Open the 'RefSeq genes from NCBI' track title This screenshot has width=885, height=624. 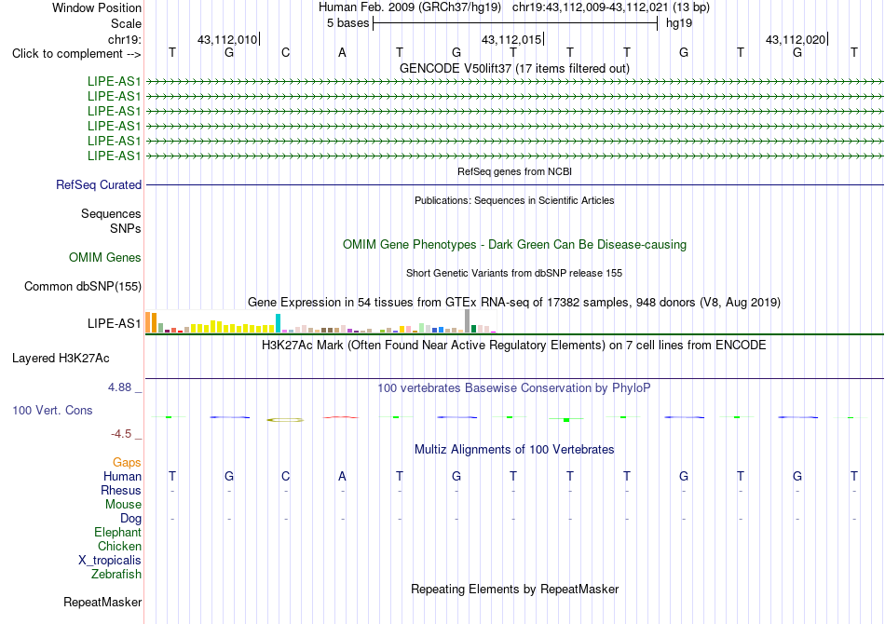coord(514,171)
